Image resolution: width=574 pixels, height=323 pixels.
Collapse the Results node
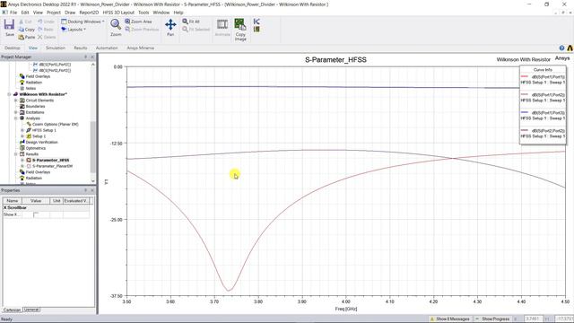(x=16, y=154)
